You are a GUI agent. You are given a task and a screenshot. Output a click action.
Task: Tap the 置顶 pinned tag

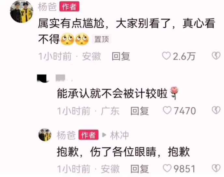(x=102, y=39)
